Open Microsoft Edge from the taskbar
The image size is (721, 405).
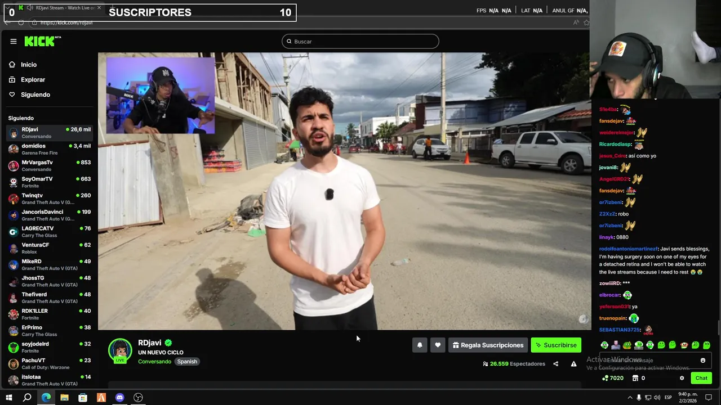[46, 398]
